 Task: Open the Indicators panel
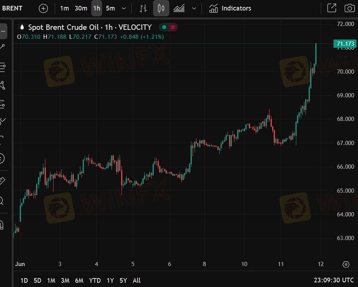coord(230,9)
